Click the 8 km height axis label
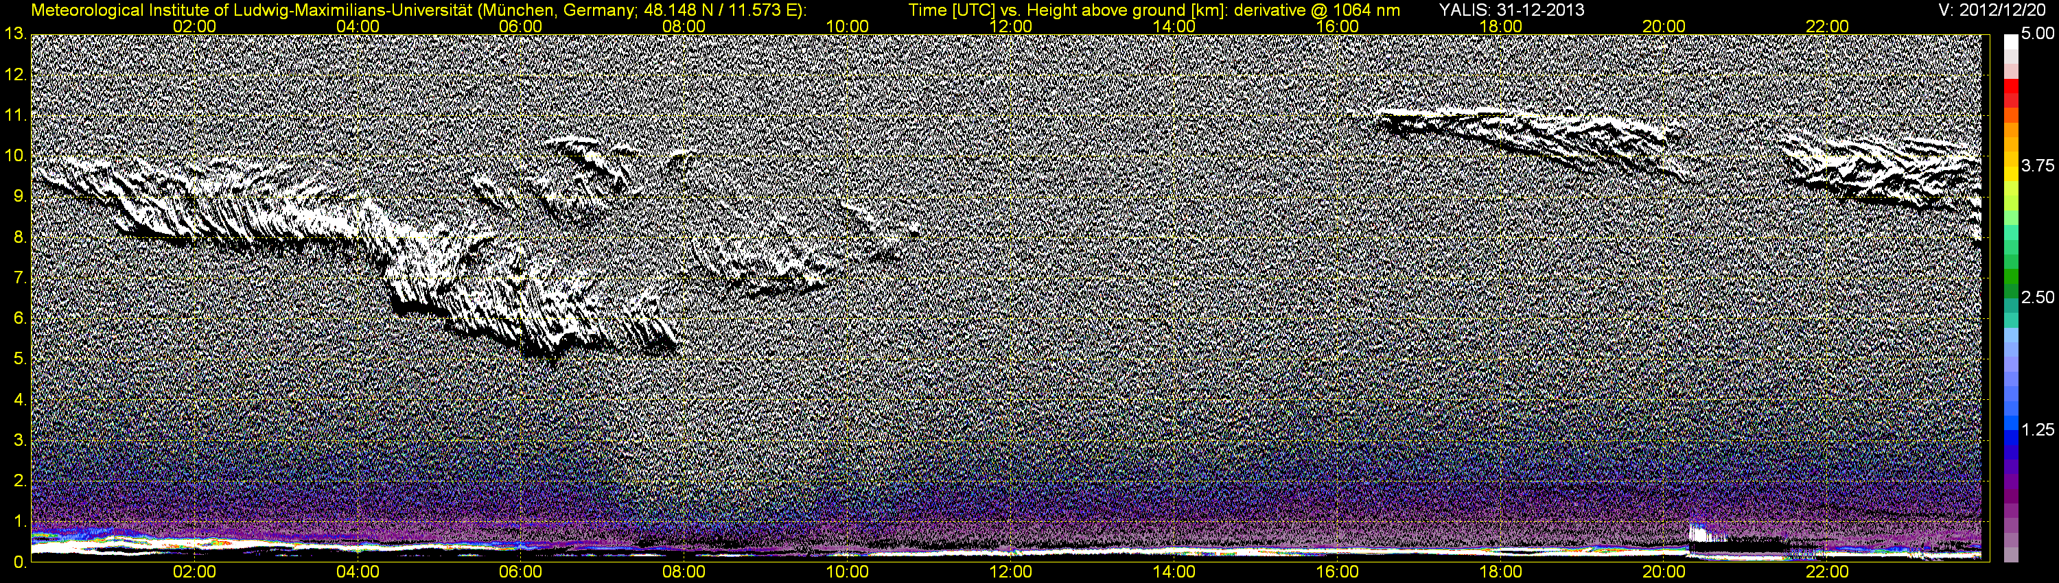This screenshot has height=583, width=2059. (x=19, y=237)
